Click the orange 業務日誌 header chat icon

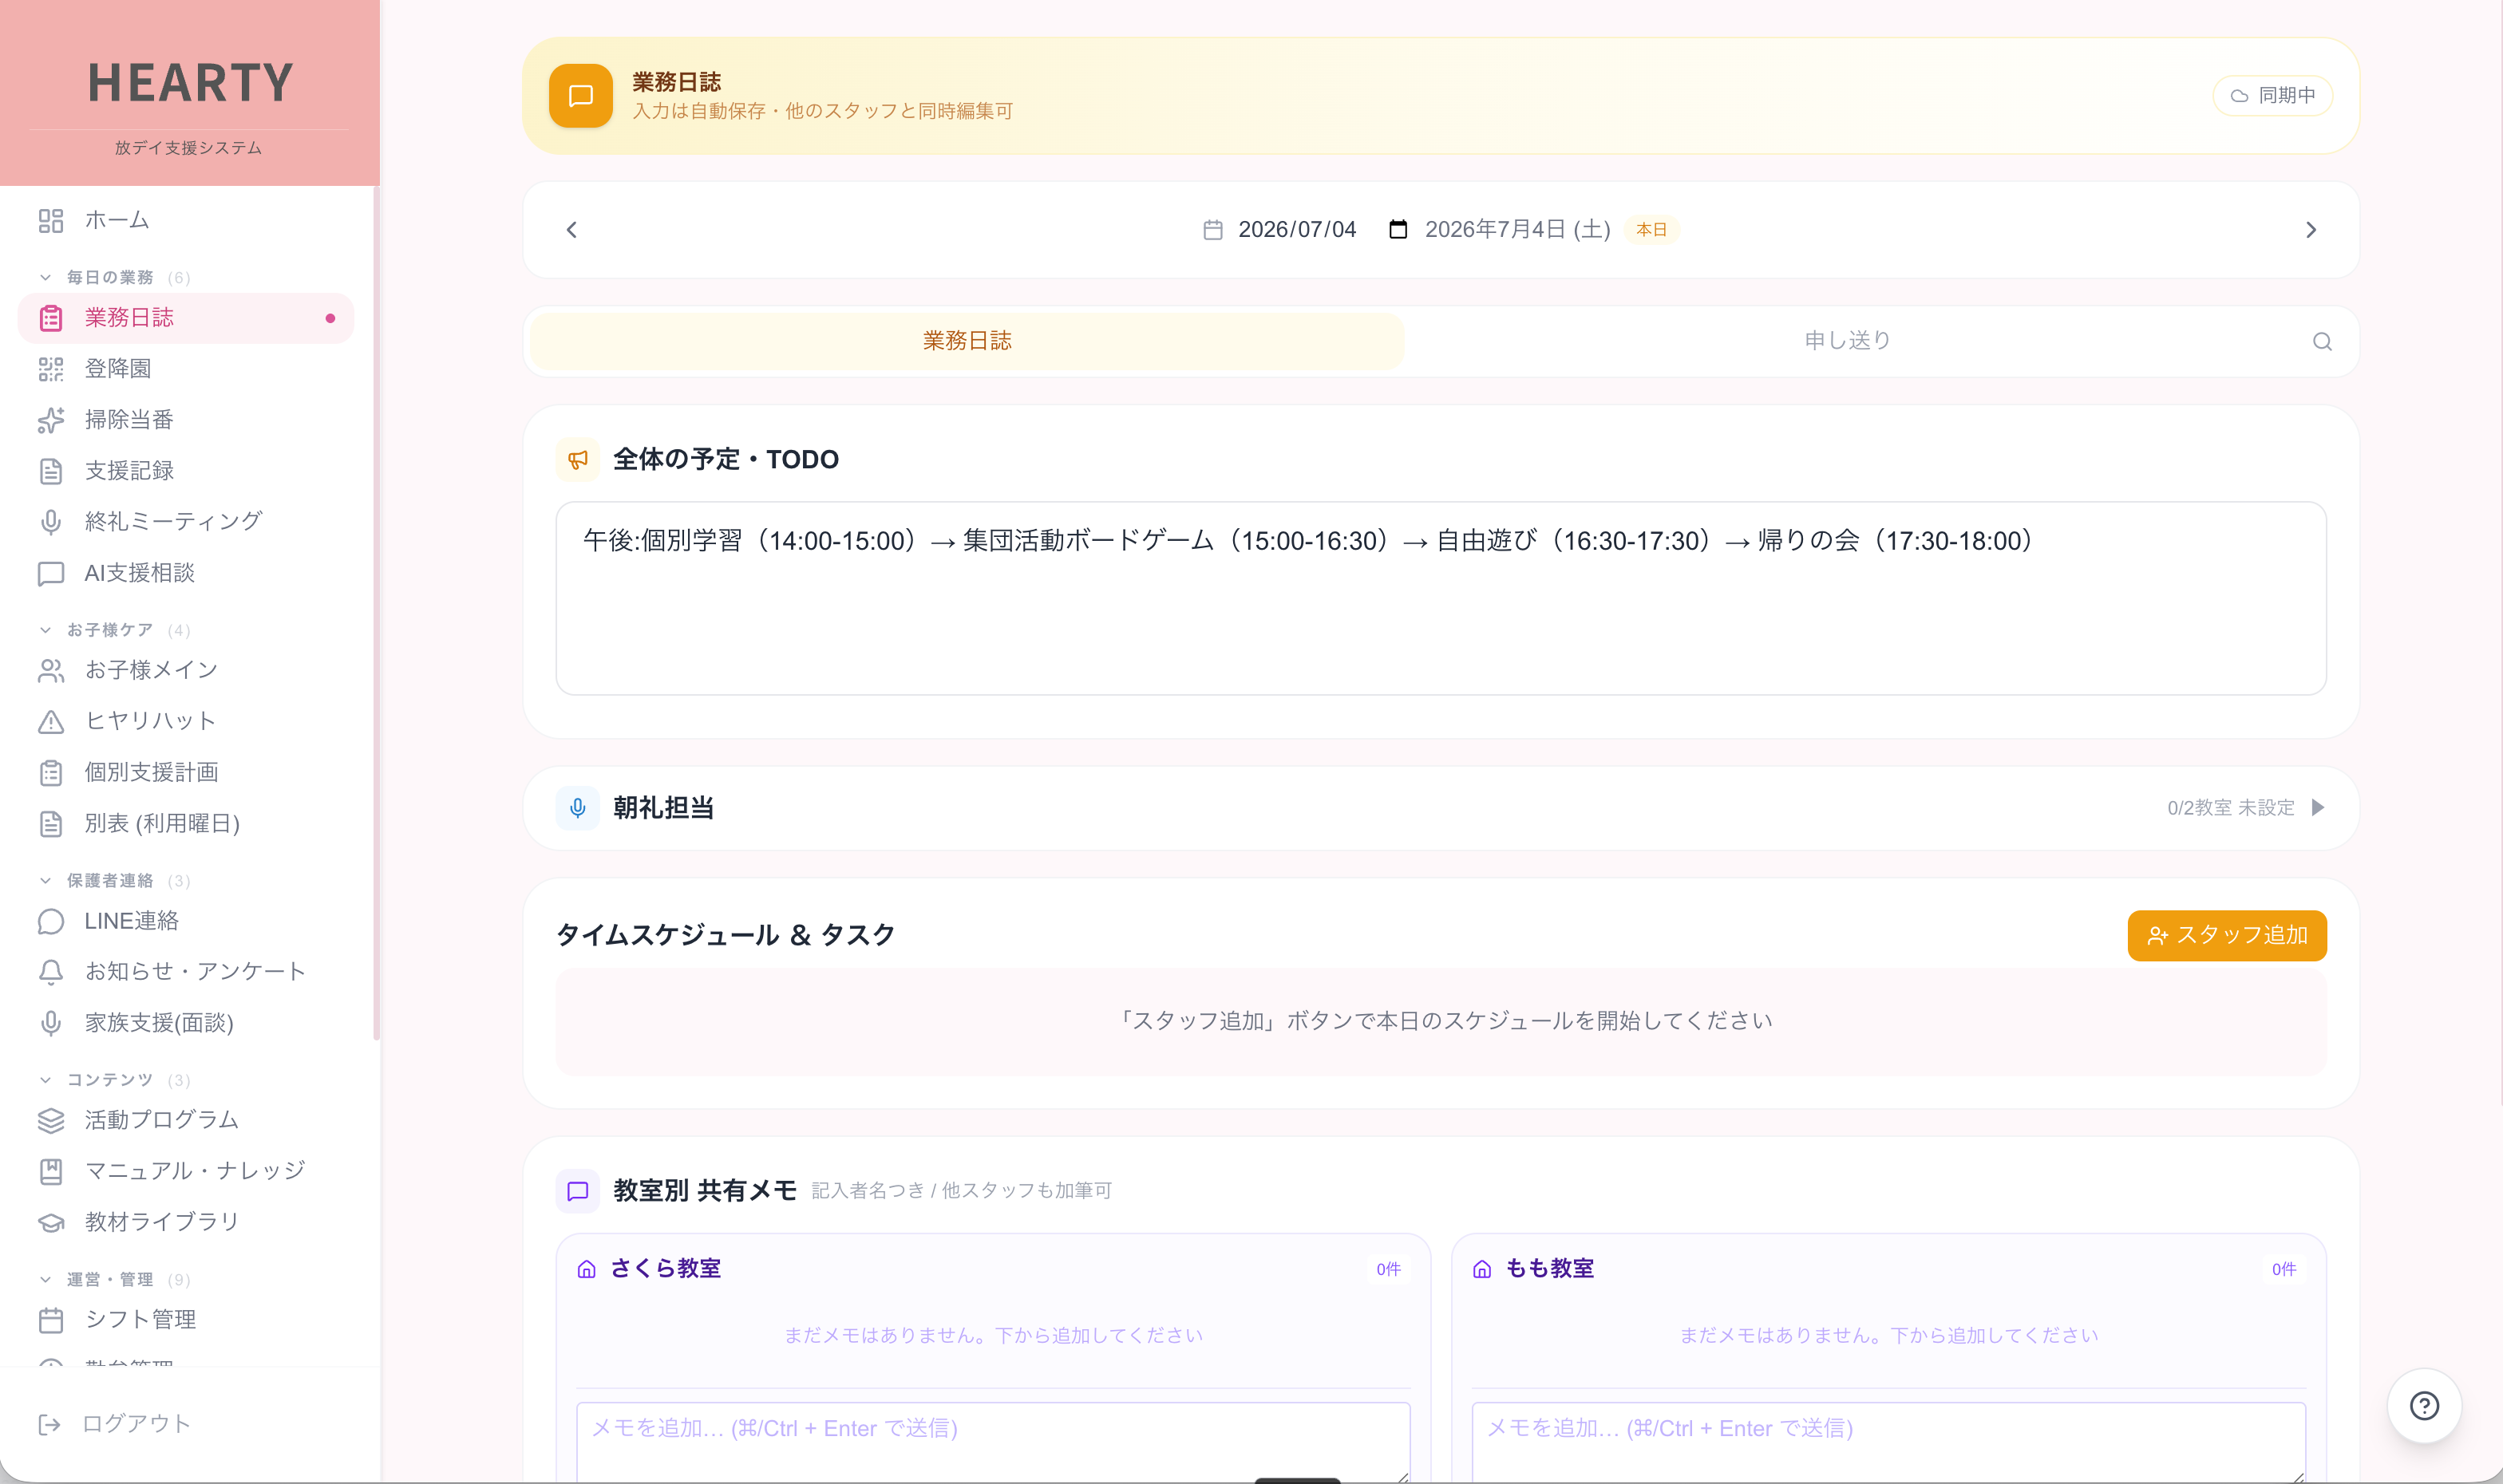pos(580,96)
